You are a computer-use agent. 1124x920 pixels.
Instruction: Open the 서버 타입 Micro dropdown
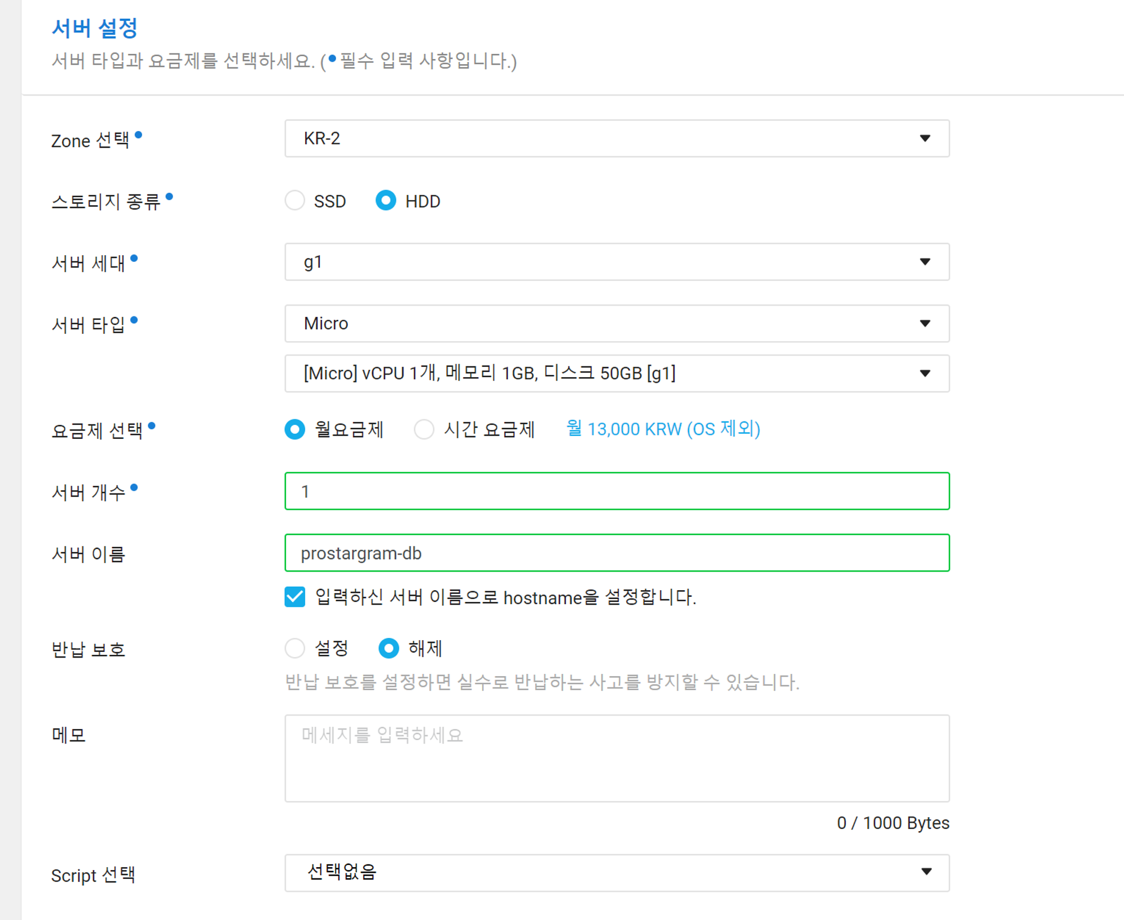pyautogui.click(x=616, y=324)
